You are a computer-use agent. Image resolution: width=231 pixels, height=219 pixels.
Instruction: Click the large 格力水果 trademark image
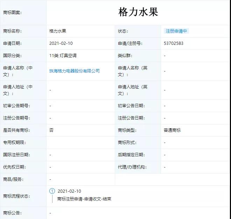click(138, 12)
